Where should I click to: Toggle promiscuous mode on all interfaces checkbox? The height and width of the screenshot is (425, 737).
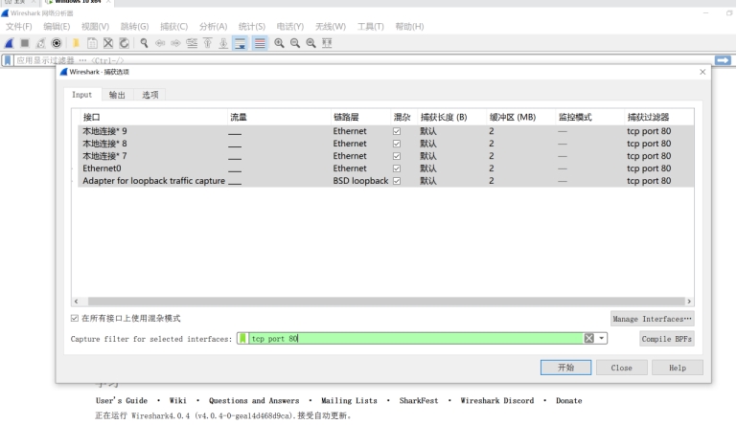click(76, 319)
